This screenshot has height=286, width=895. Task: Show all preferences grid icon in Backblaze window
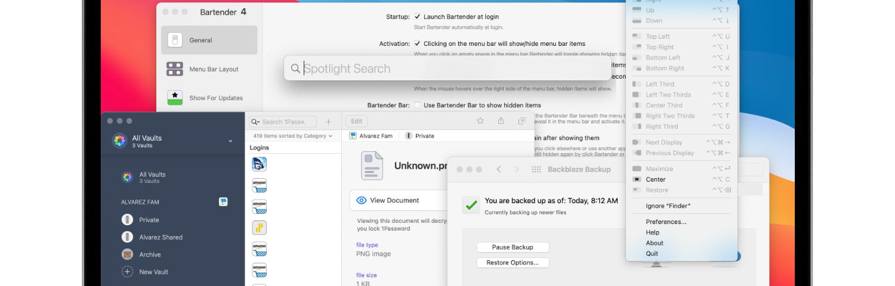pos(536,169)
